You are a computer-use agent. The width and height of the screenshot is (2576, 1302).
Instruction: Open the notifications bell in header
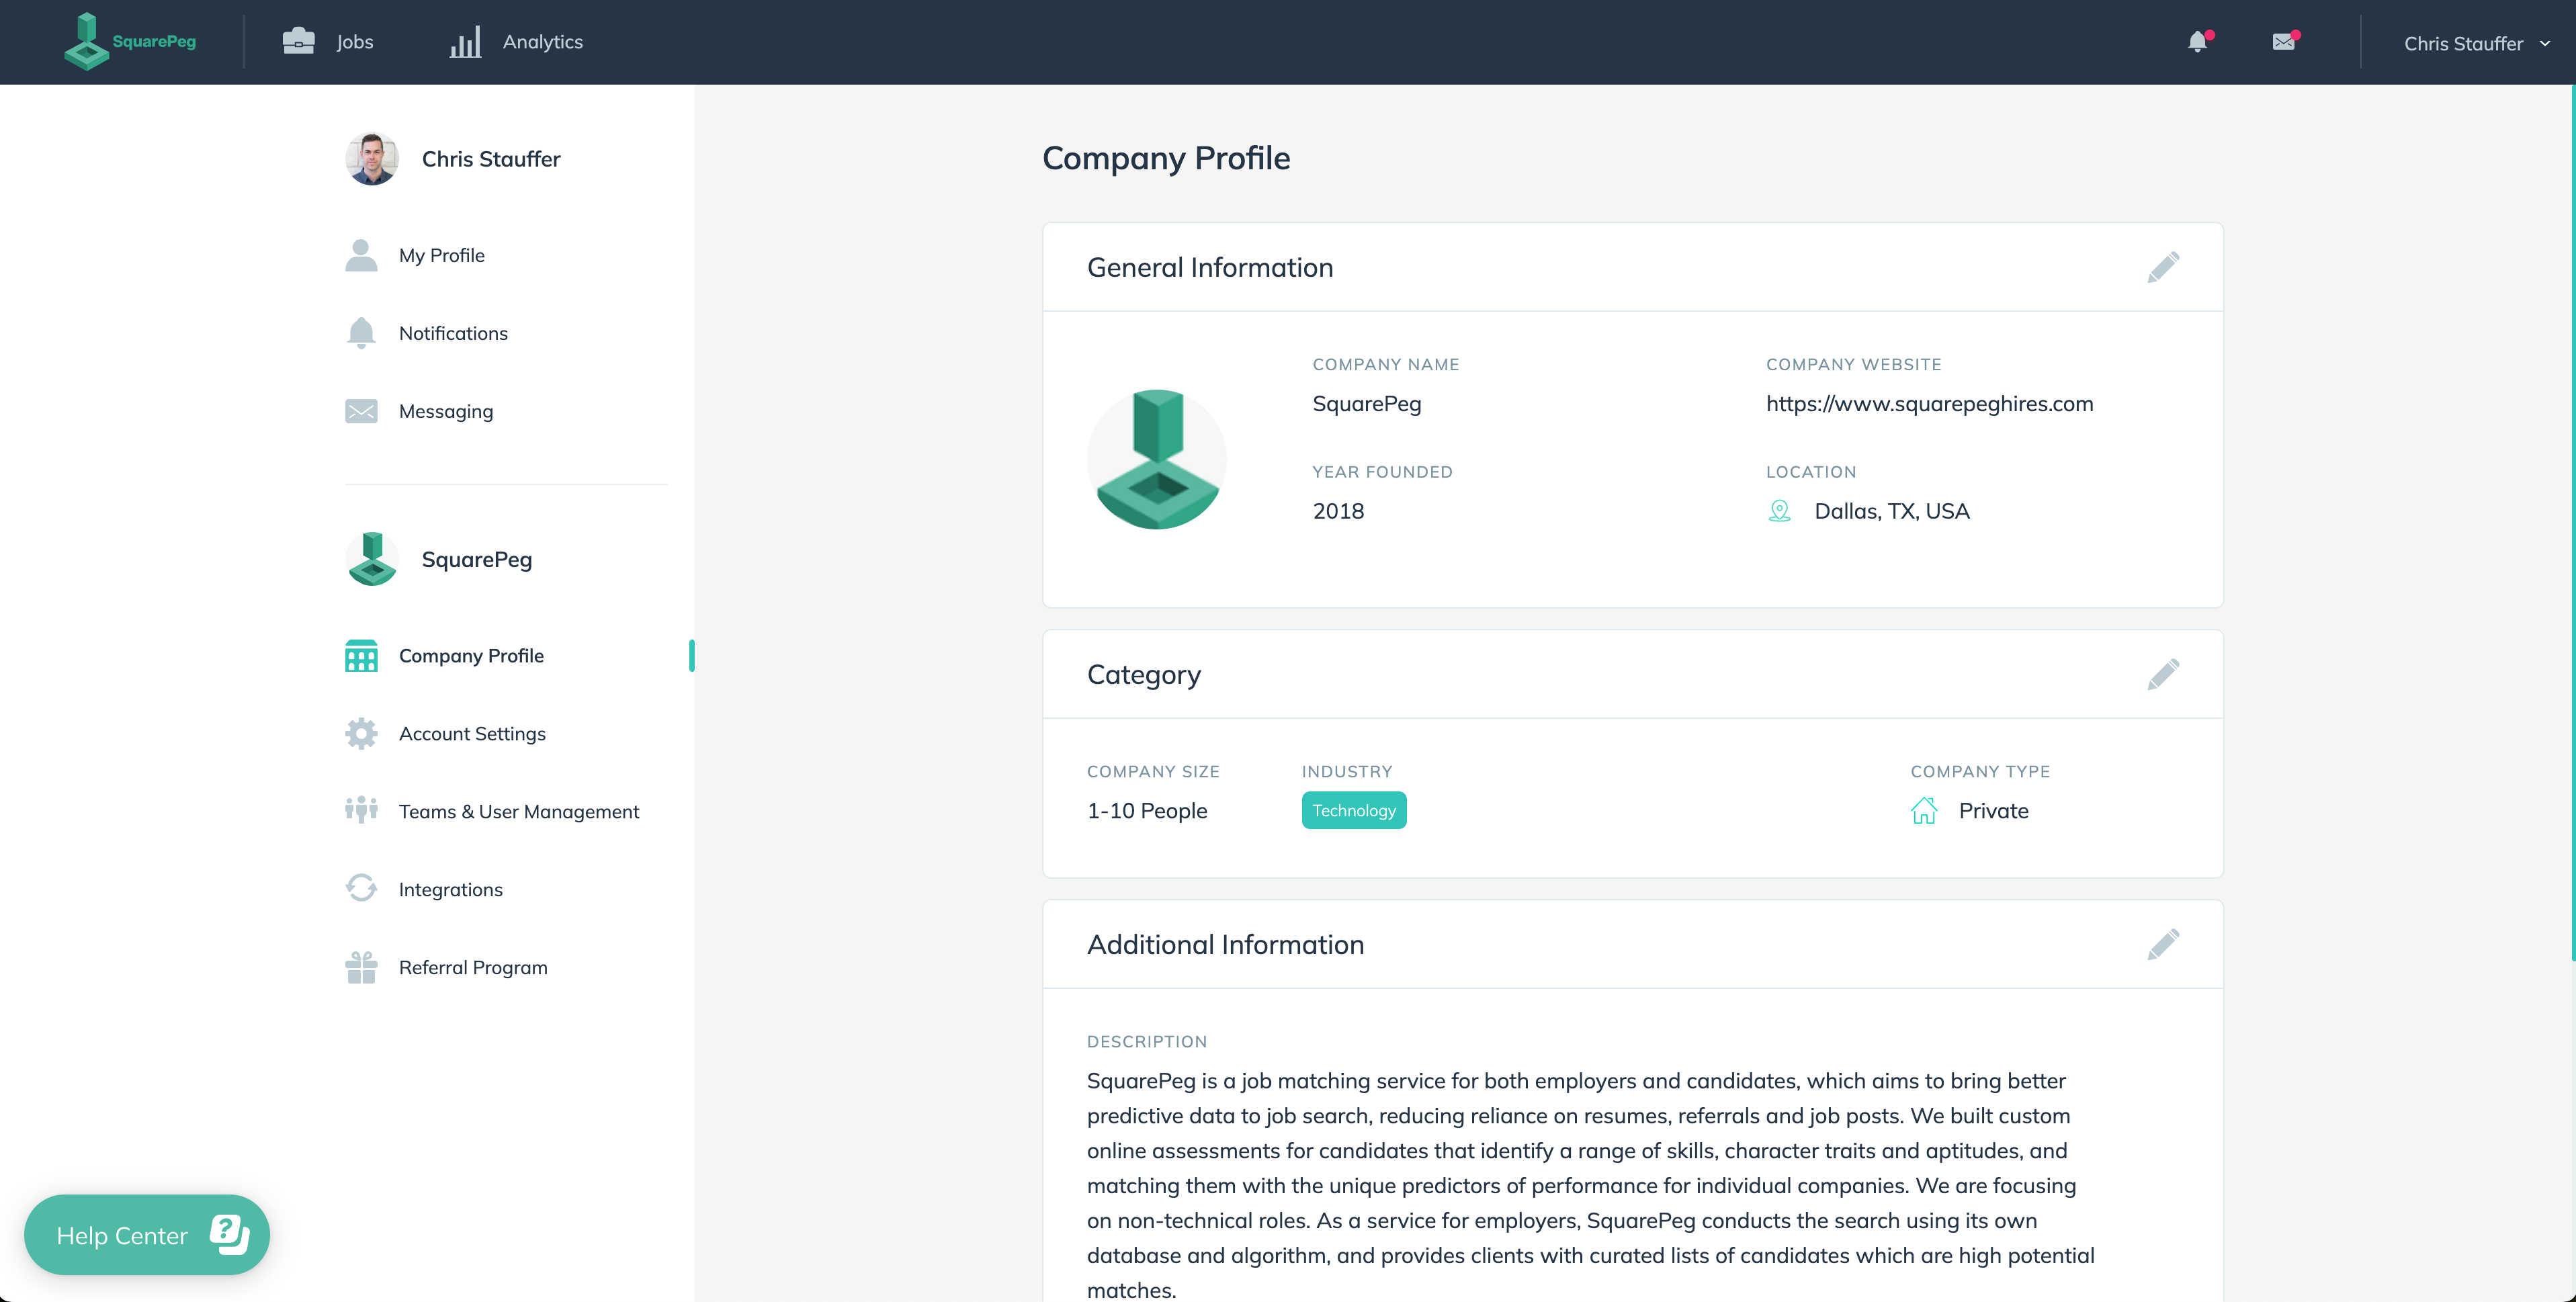[2198, 42]
